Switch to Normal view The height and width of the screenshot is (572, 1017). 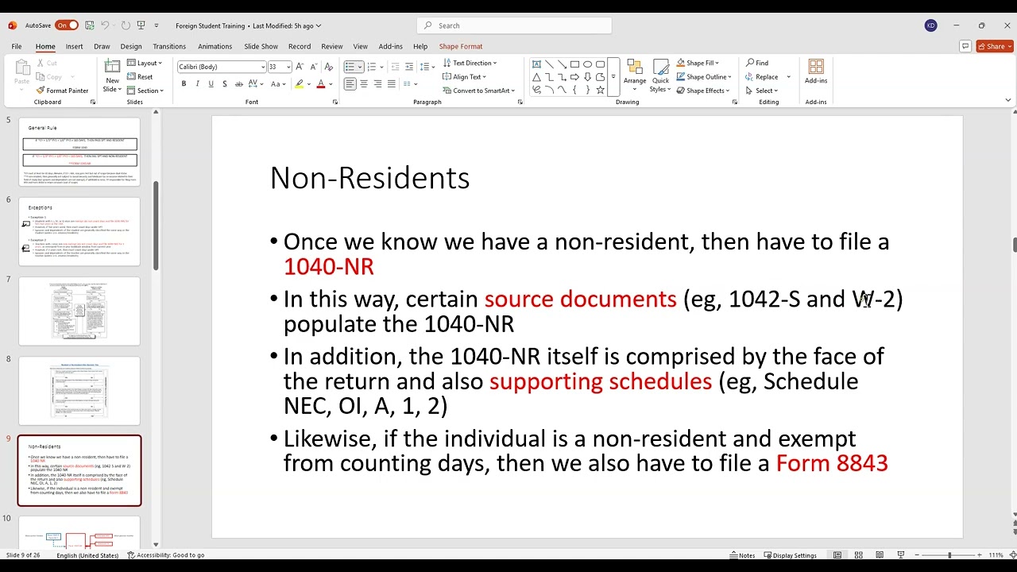837,555
